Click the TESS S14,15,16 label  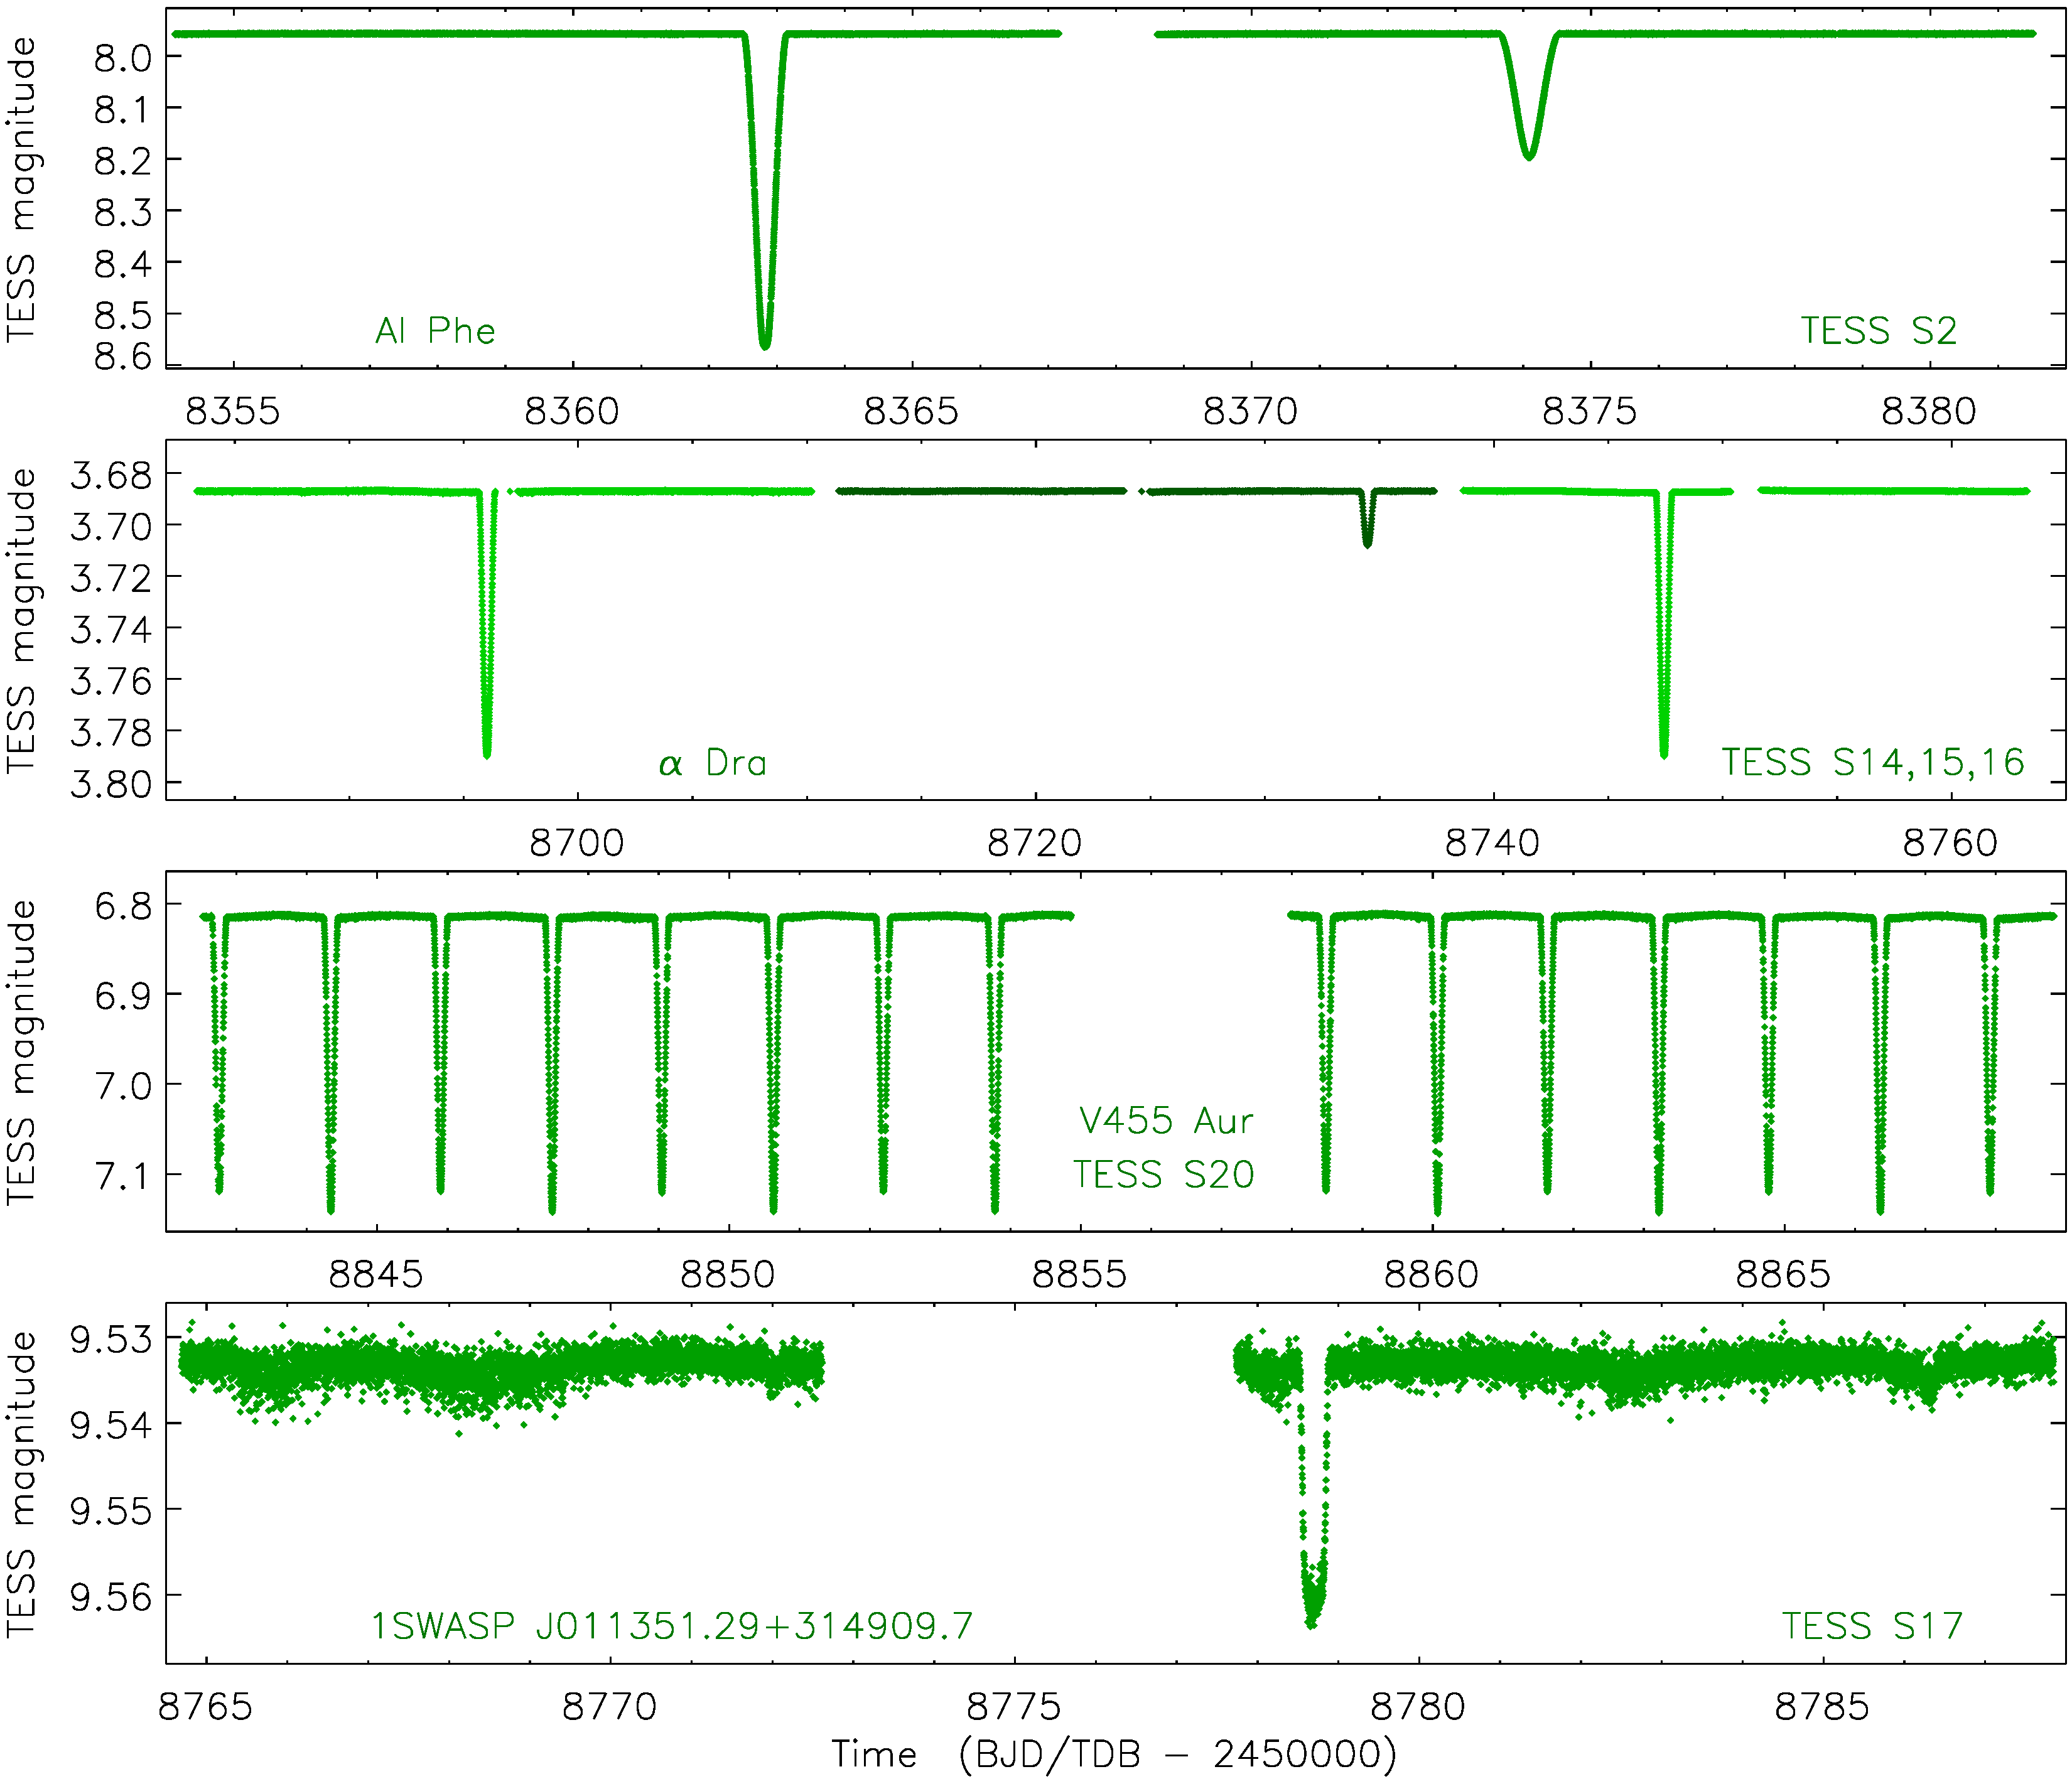point(1872,762)
